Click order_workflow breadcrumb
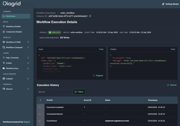This screenshot has width=180, height=126. tap(67, 13)
